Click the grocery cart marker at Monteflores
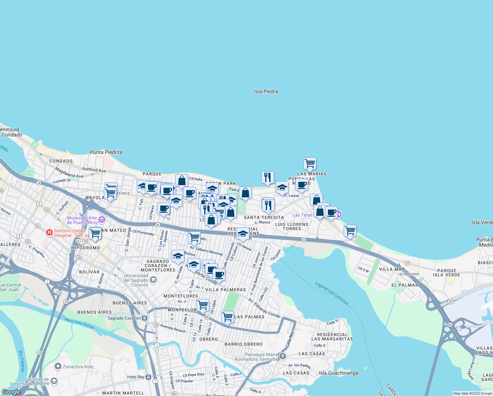 point(203,305)
